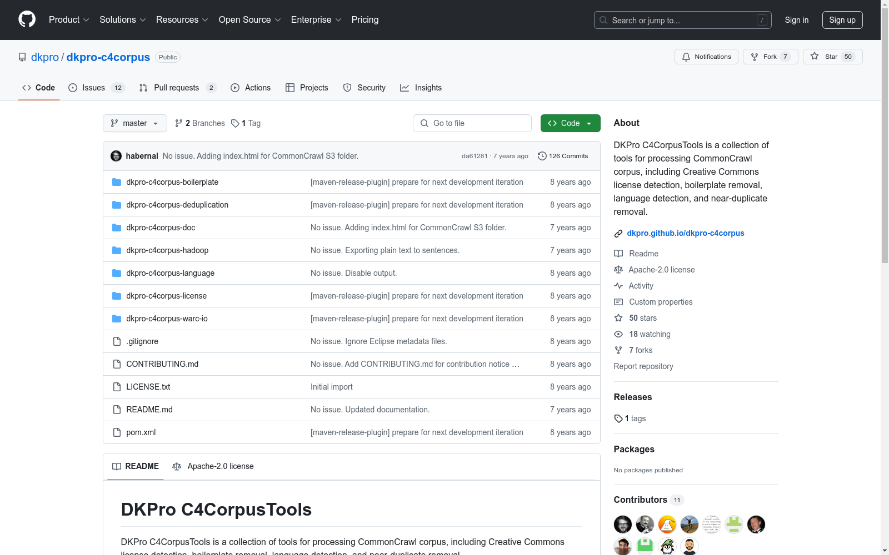Click the folder icon beside dkpro-c4corpus-hadoop

click(x=117, y=250)
